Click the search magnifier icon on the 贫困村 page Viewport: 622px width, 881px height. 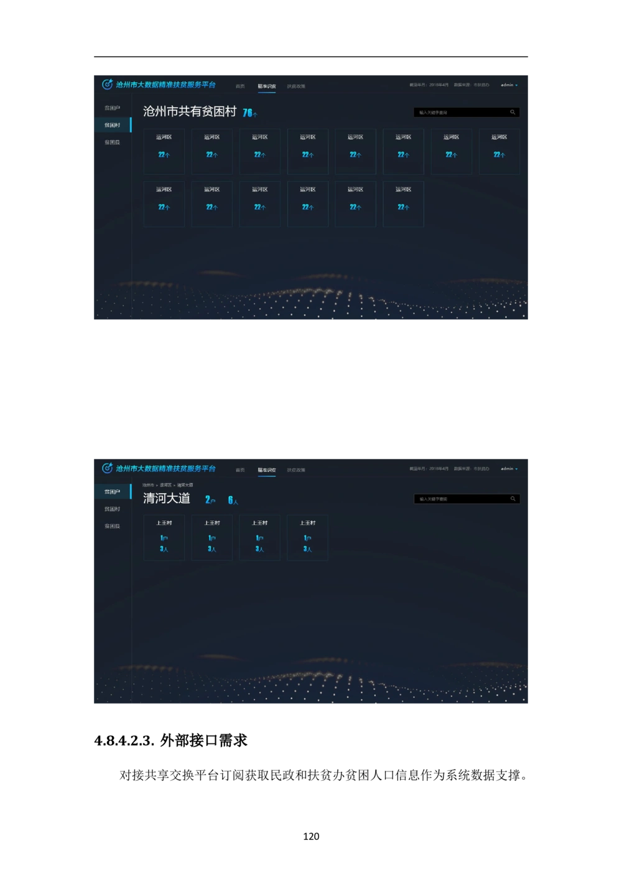tap(513, 113)
